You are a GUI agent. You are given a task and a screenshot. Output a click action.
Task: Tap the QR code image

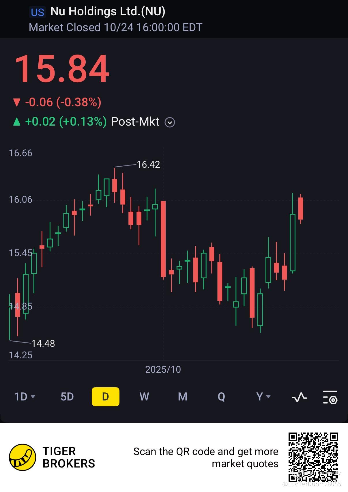pos(313,457)
